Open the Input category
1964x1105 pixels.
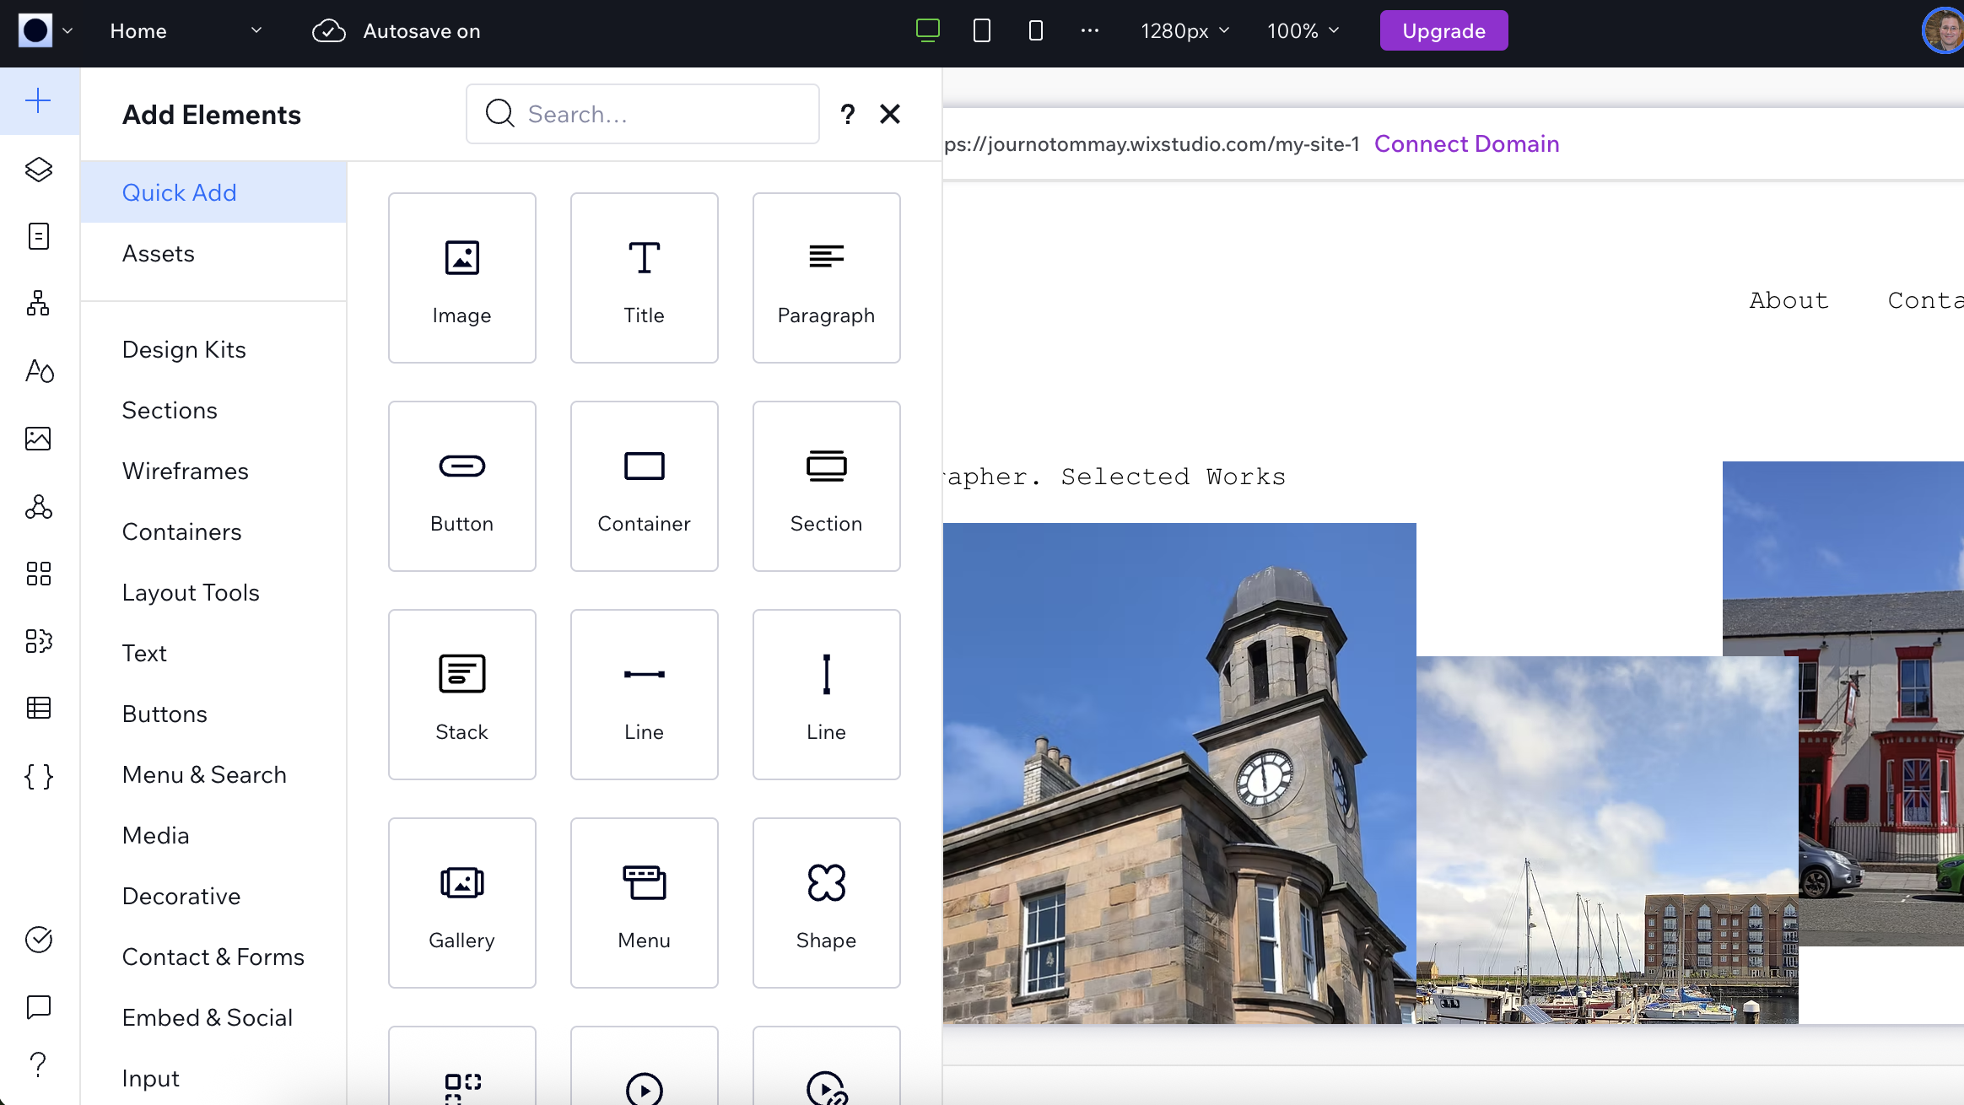[x=213, y=1078]
